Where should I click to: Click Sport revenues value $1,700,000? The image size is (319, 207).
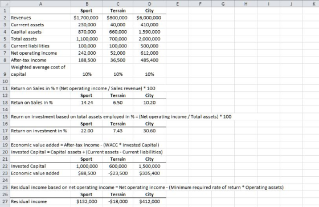click(86, 18)
